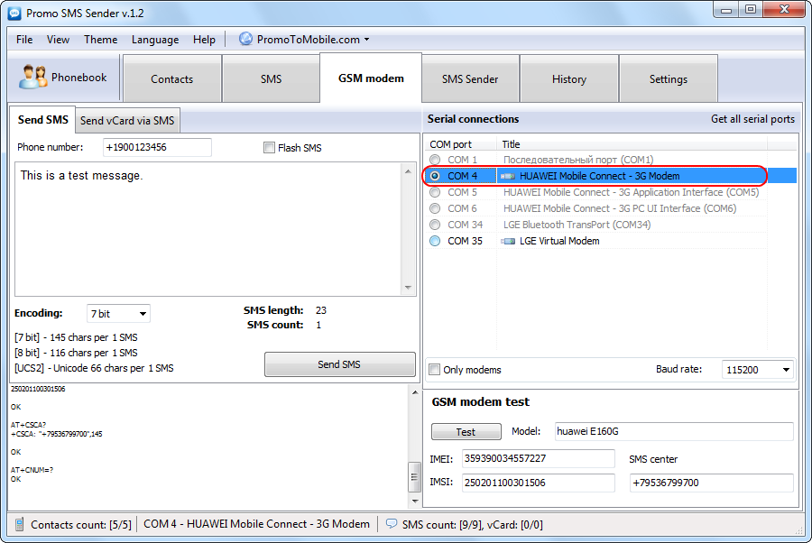Click the HUAWEI 3G Application Interface row text
Image resolution: width=812 pixels, height=543 pixels.
pos(631,192)
